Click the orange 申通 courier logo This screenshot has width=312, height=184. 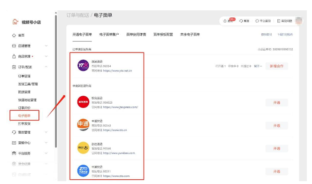click(x=83, y=125)
